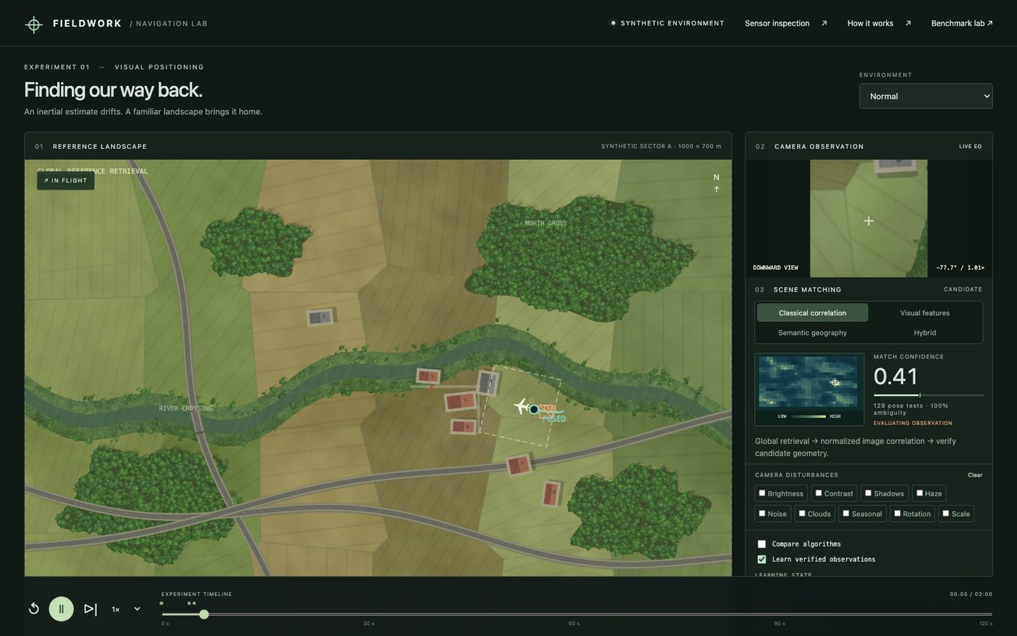The width and height of the screenshot is (1017, 636).
Task: Click the north compass arrow on map
Action: pos(716,189)
